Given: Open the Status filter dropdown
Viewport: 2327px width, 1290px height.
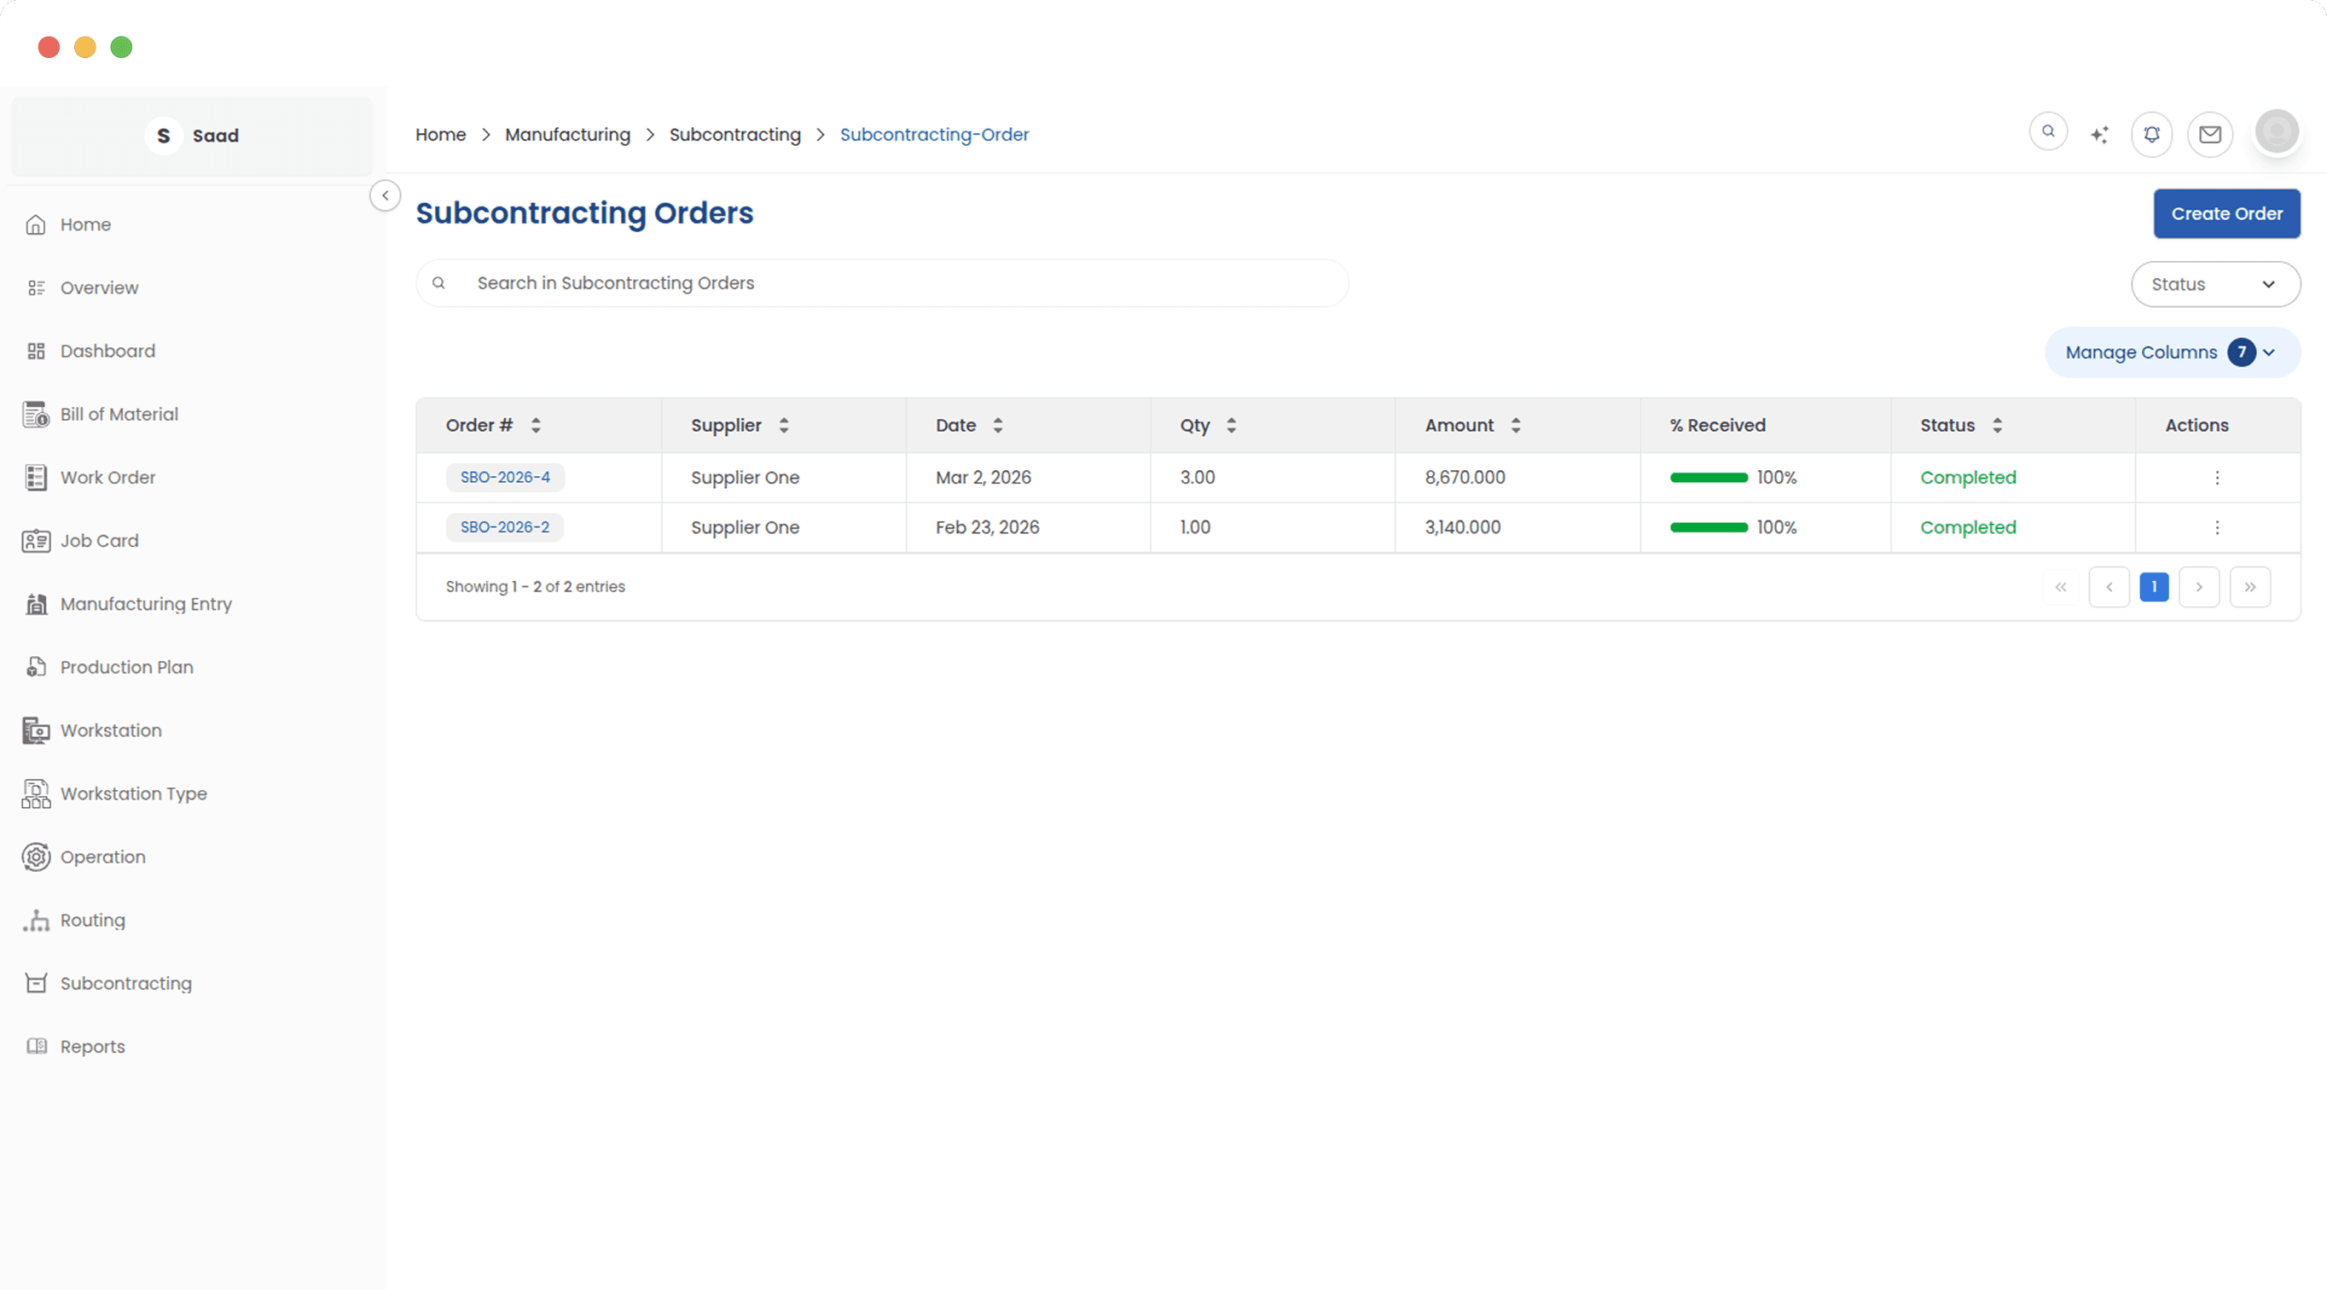Looking at the screenshot, I should point(2215,283).
